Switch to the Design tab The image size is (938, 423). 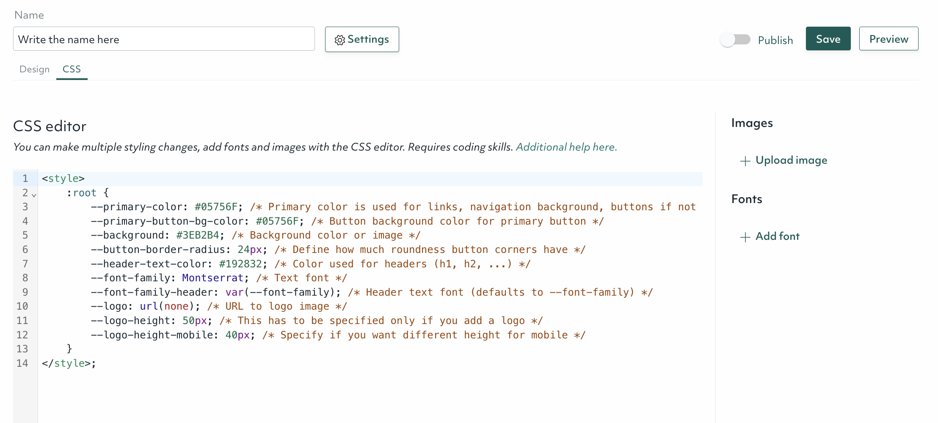pos(34,69)
